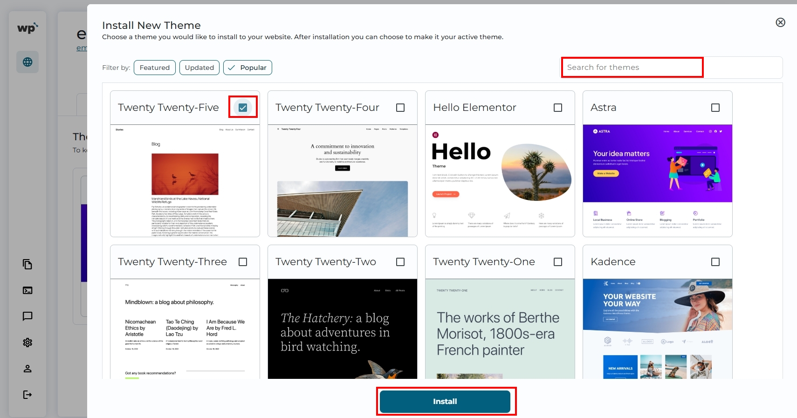
Task: Click the Hello Elementor preview thumbnail
Action: tap(500, 181)
